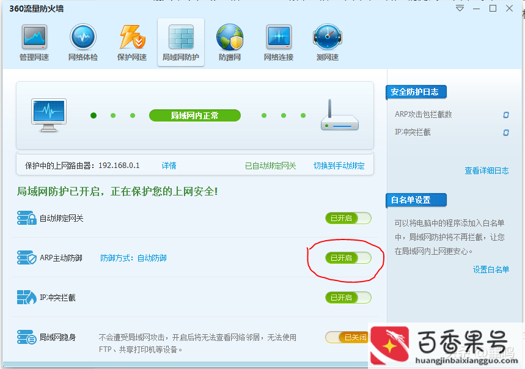Click 已自动绑定网关 status text
525x369 pixels.
[x=271, y=166]
